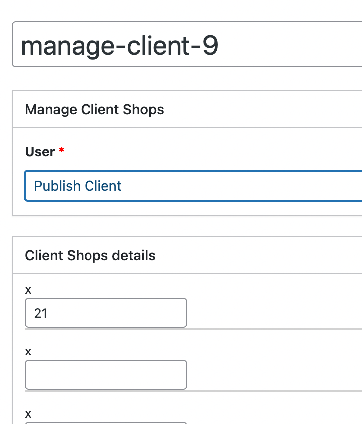The width and height of the screenshot is (362, 424).
Task: Click the word details in the panel heading
Action: (x=134, y=256)
